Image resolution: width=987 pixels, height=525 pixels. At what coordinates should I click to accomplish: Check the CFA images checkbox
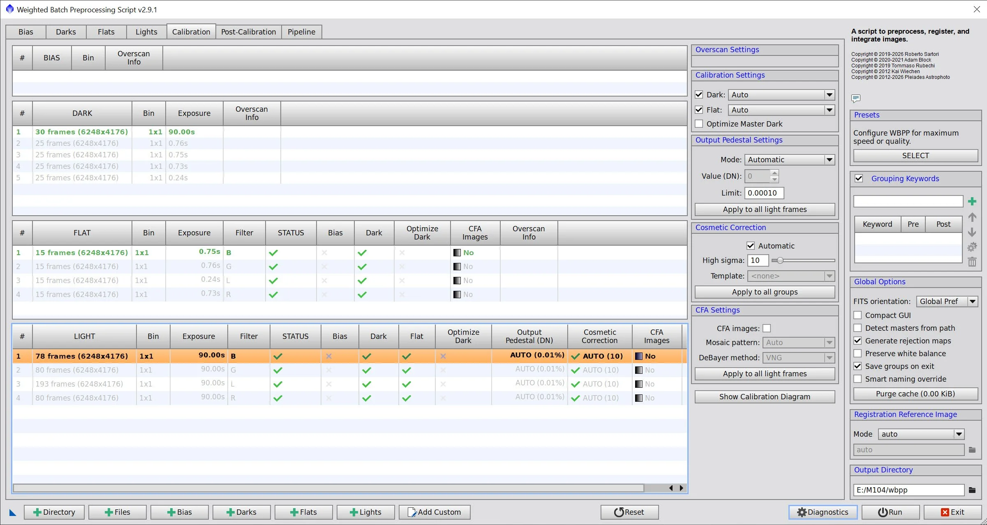coord(767,328)
